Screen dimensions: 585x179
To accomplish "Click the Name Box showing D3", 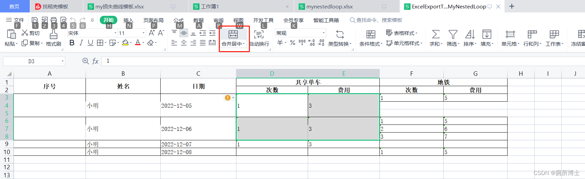I will pyautogui.click(x=34, y=61).
